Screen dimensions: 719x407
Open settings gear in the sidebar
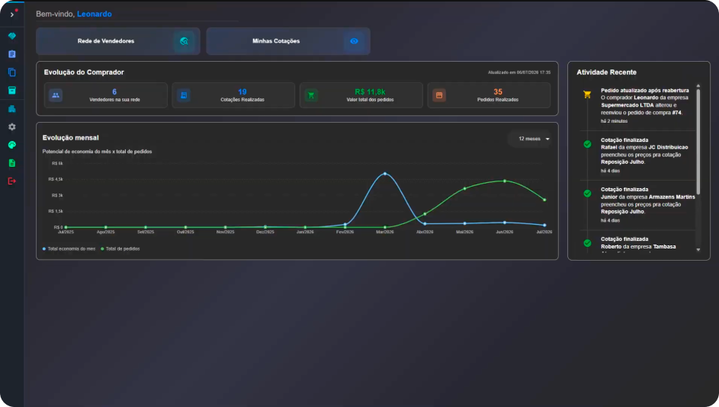[x=12, y=127]
